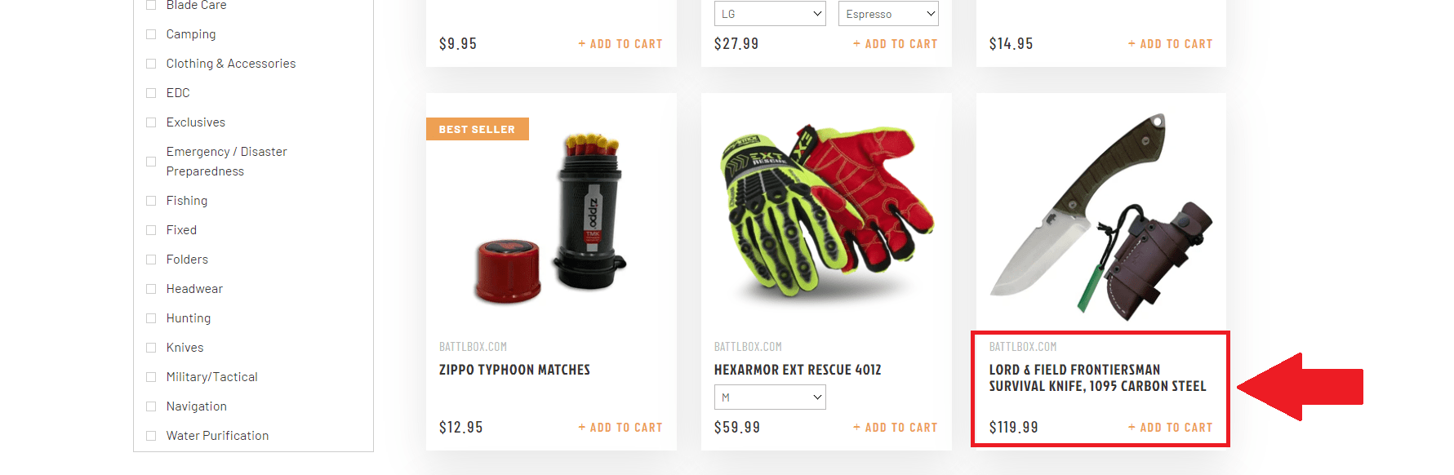Open the HexArmor EXT Rescue 4012 title link
The image size is (1454, 475).
point(798,370)
